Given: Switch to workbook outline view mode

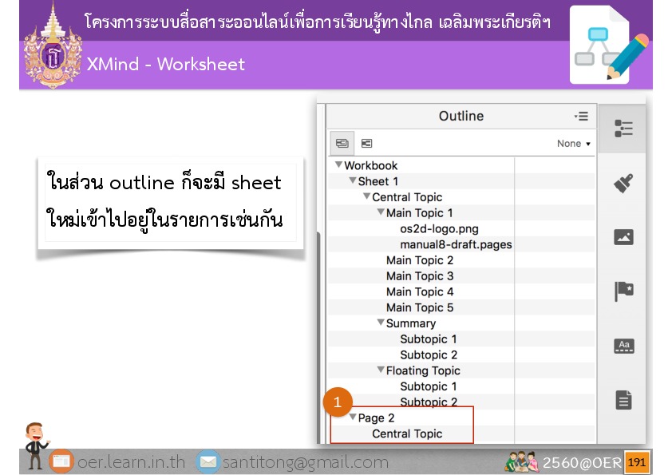Looking at the screenshot, I should pyautogui.click(x=342, y=144).
